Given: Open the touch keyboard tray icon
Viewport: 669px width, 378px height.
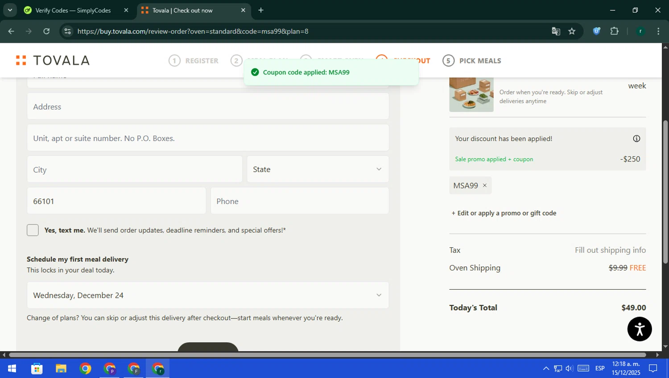Looking at the screenshot, I should (x=583, y=369).
